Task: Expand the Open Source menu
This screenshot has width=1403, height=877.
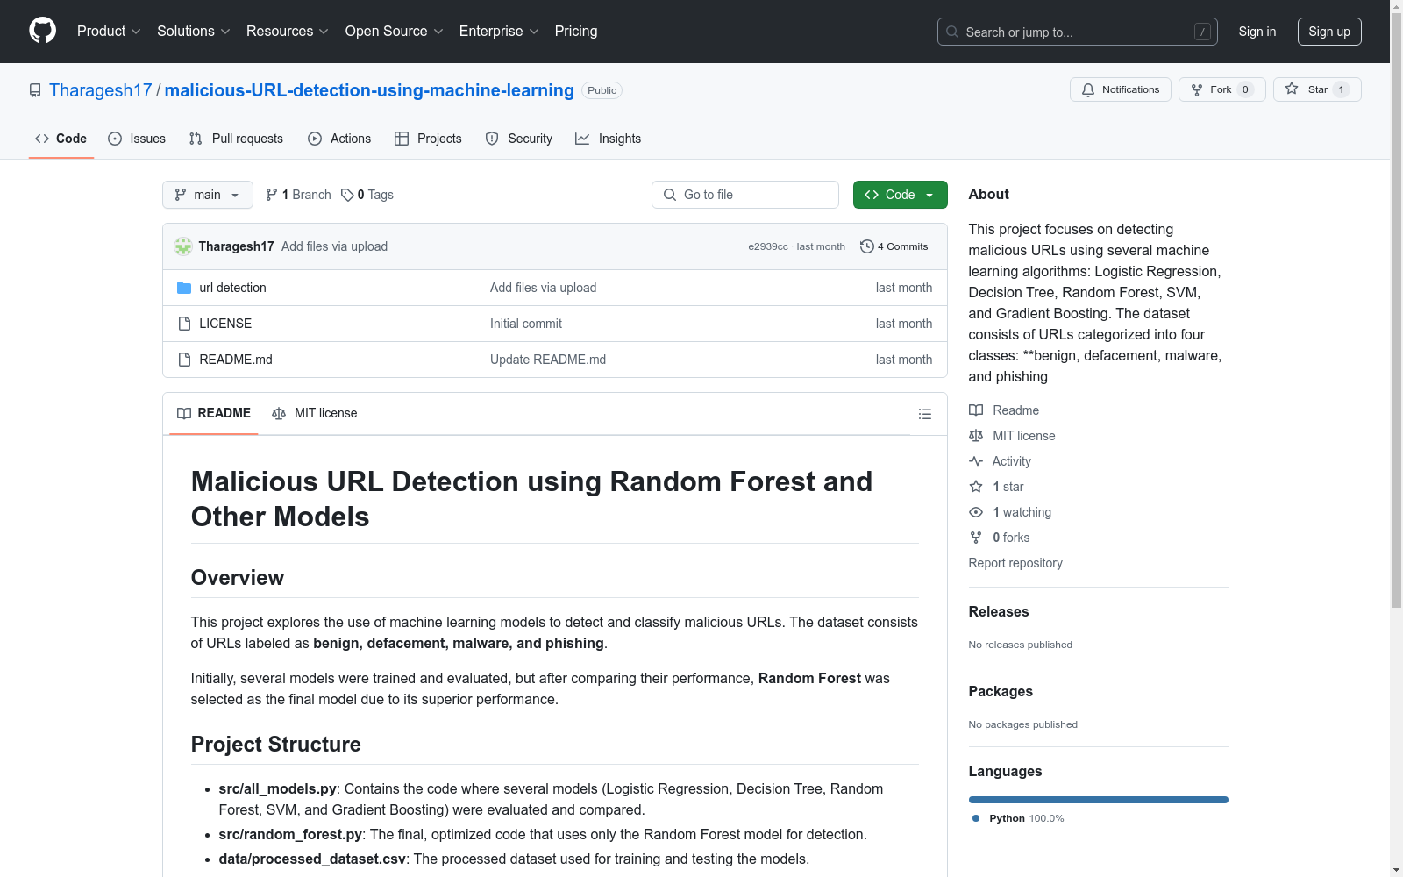Action: point(395,31)
